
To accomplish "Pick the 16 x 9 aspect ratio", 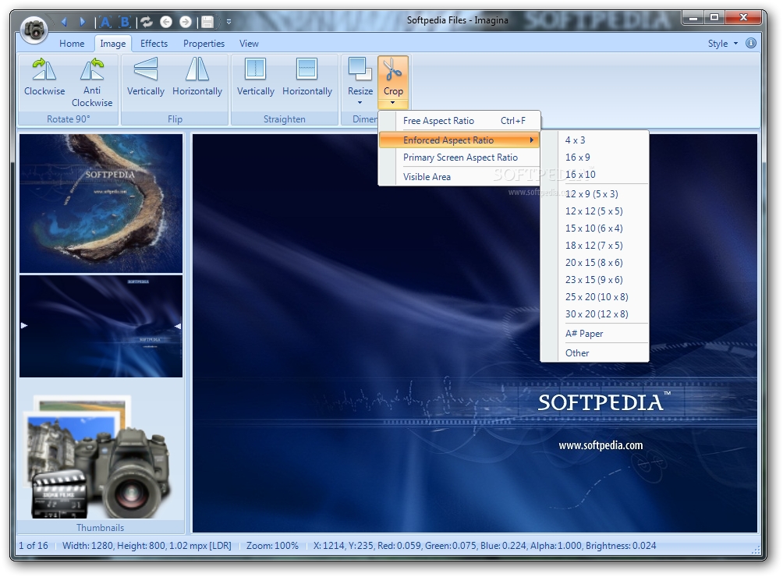I will (x=595, y=158).
